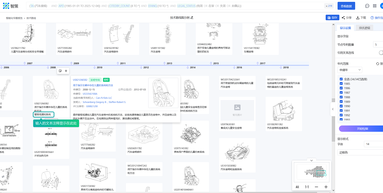This screenshot has width=383, height=193.
Task: Click the 开始绘制 button
Action: click(x=361, y=128)
